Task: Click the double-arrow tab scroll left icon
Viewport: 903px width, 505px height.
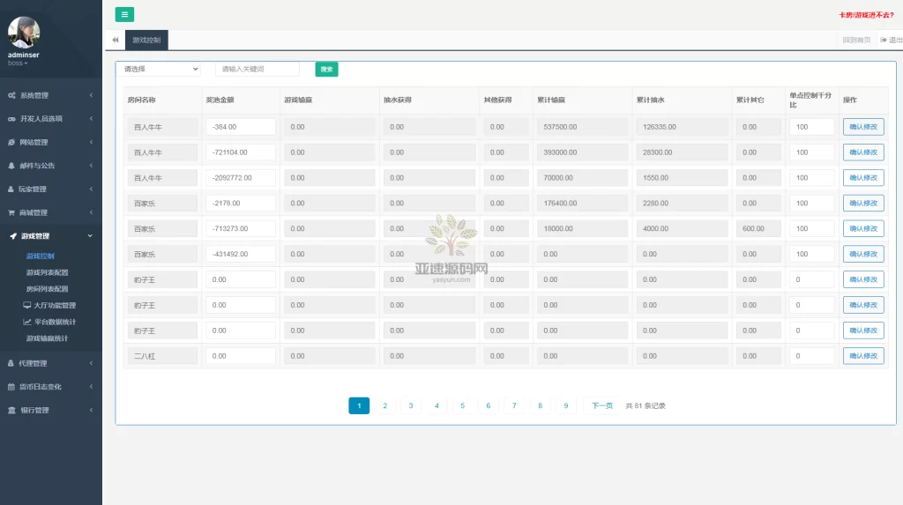Action: click(x=115, y=40)
